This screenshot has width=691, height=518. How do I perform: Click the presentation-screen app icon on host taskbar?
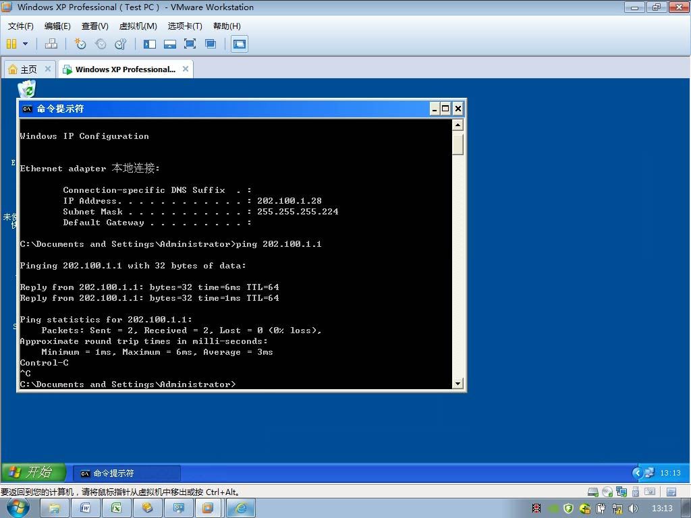178,509
